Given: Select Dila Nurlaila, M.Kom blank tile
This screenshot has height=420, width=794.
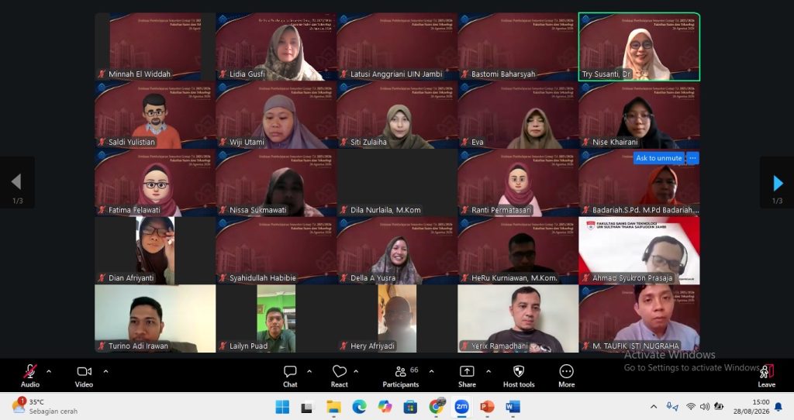Looking at the screenshot, I should point(397,183).
